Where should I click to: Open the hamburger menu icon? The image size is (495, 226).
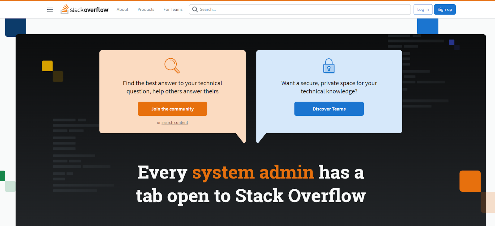tap(50, 10)
